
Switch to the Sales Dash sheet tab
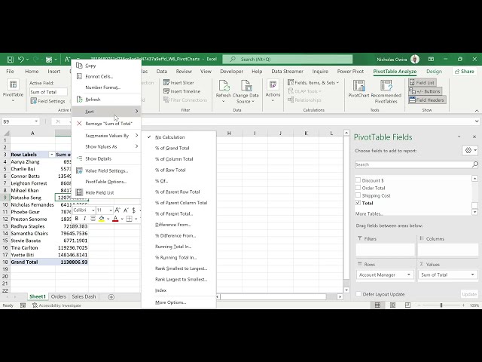84,296
